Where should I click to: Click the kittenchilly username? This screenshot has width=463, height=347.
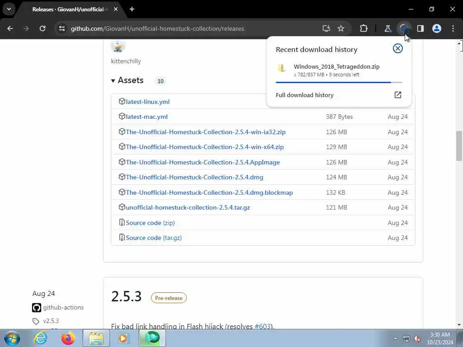point(126,61)
